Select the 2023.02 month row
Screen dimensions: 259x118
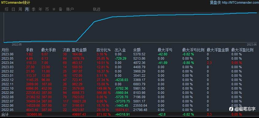click(x=129, y=71)
